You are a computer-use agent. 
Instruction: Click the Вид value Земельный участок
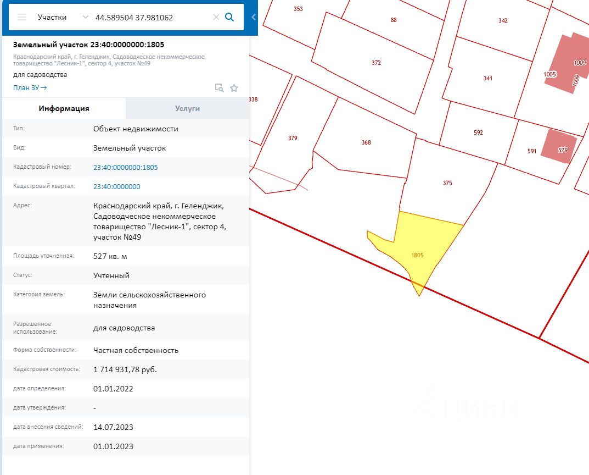[x=130, y=148]
